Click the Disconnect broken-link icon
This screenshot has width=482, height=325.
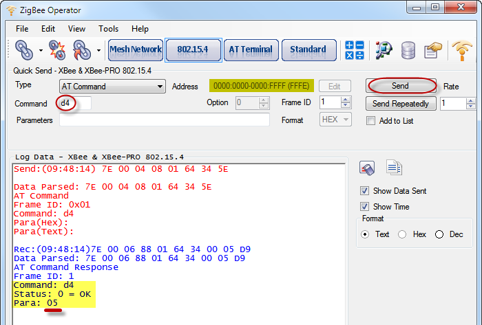click(57, 50)
